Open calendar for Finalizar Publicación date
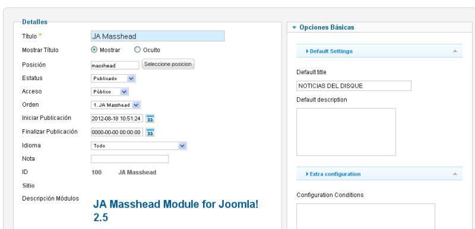Viewport: 475px width, 229px height. click(x=150, y=132)
